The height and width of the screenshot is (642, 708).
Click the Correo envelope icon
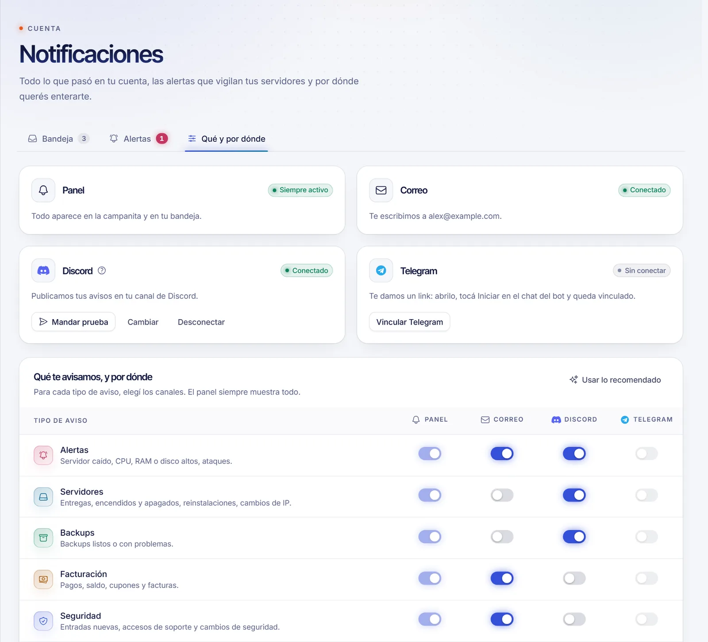[381, 190]
